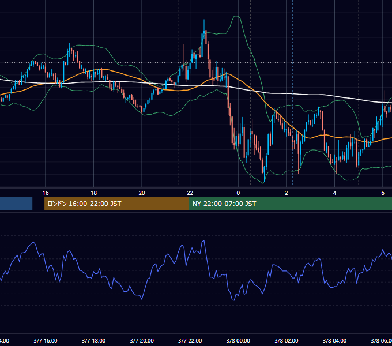Click the 3/8 00:00 time label
This screenshot has height=346, width=392.
[238, 340]
